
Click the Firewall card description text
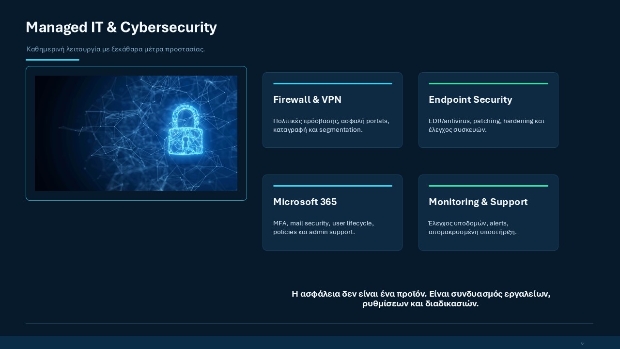(x=331, y=125)
